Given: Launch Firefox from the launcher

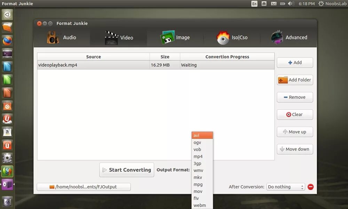Looking at the screenshot, I should coord(7,41).
